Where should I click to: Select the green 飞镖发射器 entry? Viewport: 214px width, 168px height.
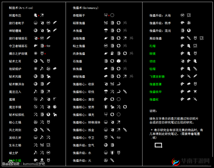tap(157, 77)
